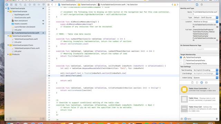Image resolution: width=221 pixels, height=124 pixels.
Task: Click 'No Selection' in jump bar
Action: pos(132,4)
